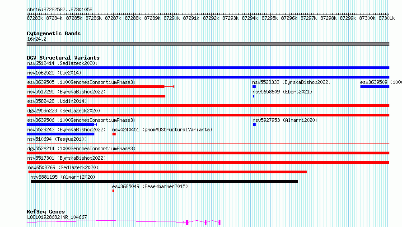
Task: Click the small blue nsv5927953 variant block
Action: pyautogui.click(x=254, y=125)
